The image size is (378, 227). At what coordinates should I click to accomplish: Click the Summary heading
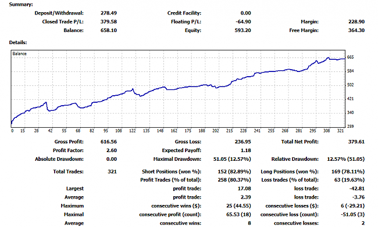pyautogui.click(x=21, y=5)
